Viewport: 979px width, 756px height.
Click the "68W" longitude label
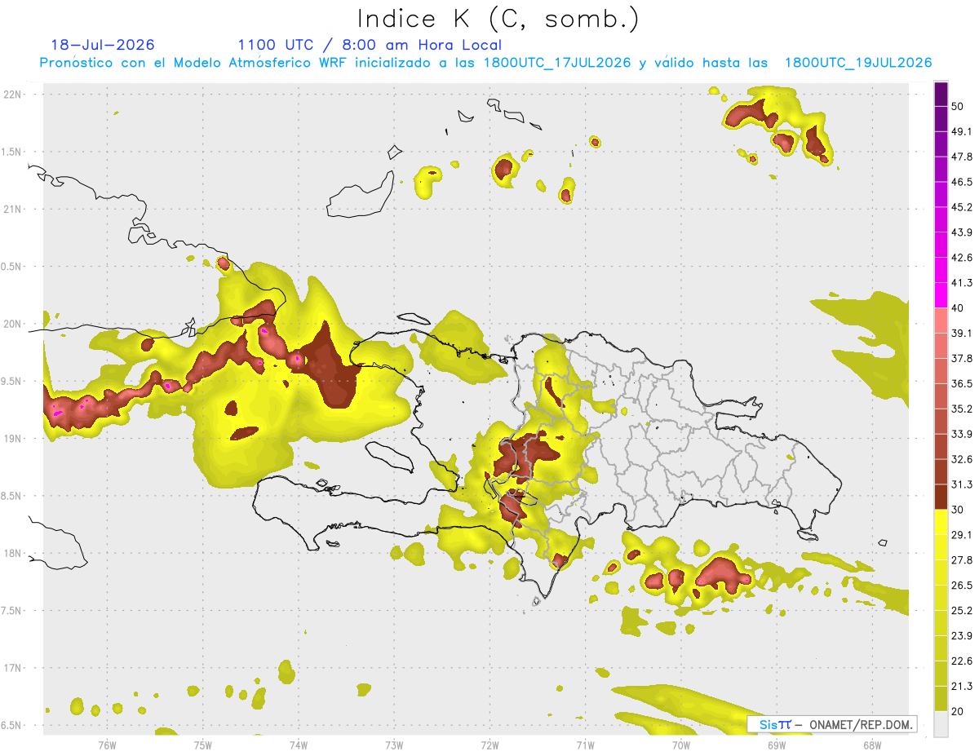872,745
